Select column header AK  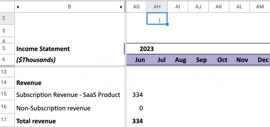pos(219,7)
